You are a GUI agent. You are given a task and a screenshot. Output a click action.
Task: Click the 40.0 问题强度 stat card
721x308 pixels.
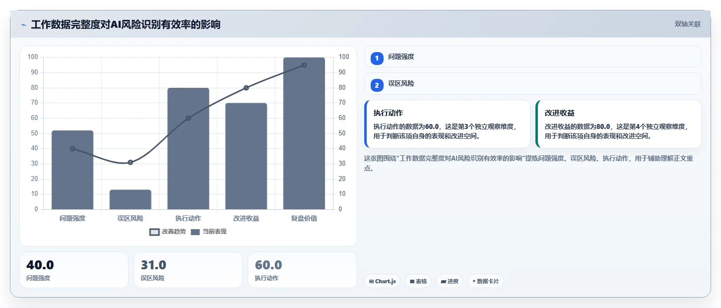[74, 270]
